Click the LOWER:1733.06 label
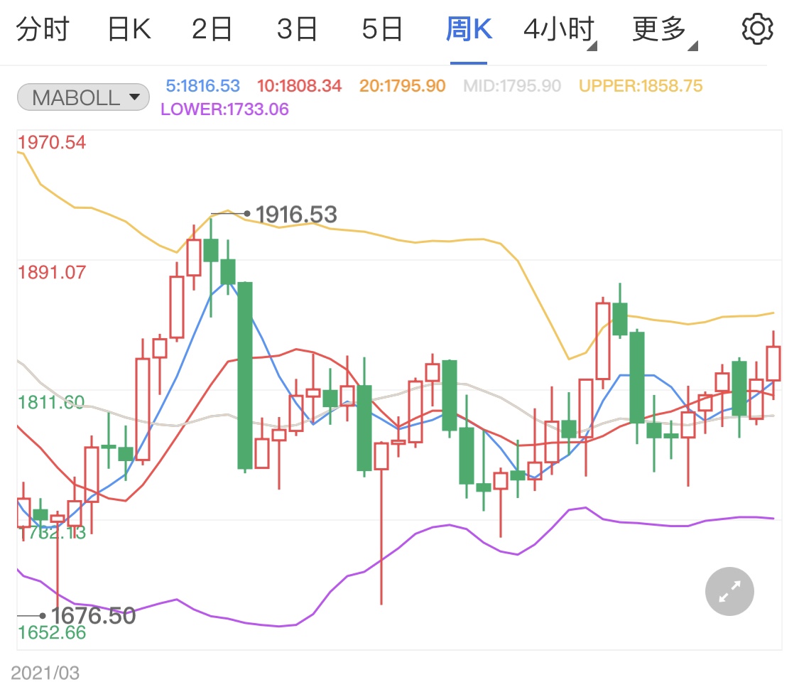The width and height of the screenshot is (799, 687). pyautogui.click(x=224, y=109)
